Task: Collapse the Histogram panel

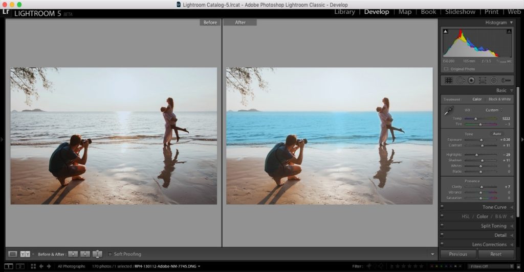Action: tap(511, 22)
